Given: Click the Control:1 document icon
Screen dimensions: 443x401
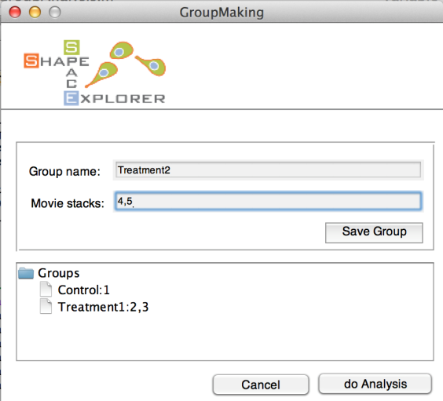Looking at the screenshot, I should pos(46,290).
